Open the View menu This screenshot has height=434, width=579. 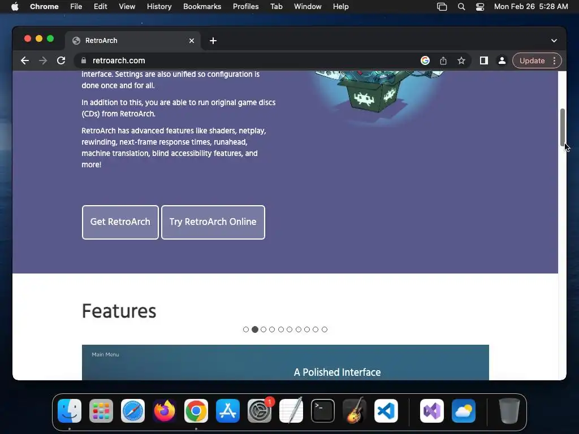pyautogui.click(x=127, y=7)
